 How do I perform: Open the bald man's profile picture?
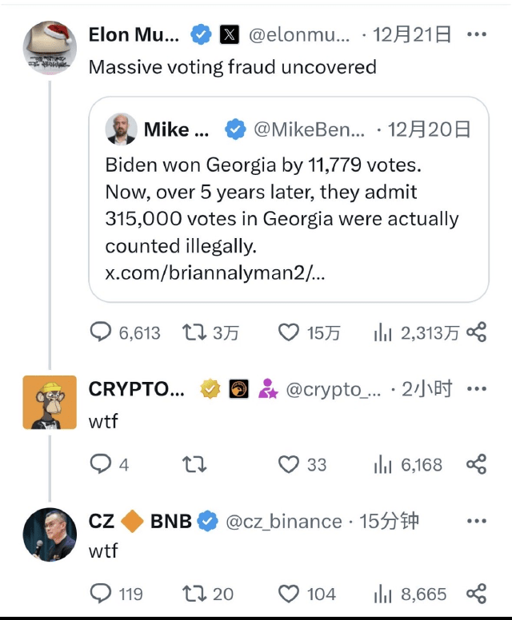[50, 534]
